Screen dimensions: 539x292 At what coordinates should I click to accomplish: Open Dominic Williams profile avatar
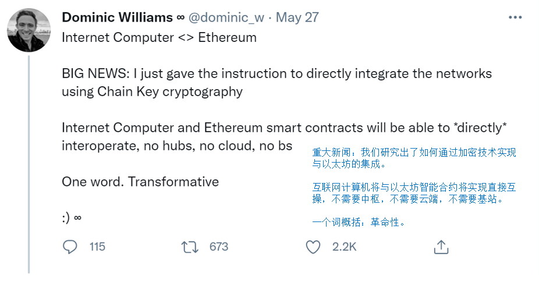click(29, 30)
